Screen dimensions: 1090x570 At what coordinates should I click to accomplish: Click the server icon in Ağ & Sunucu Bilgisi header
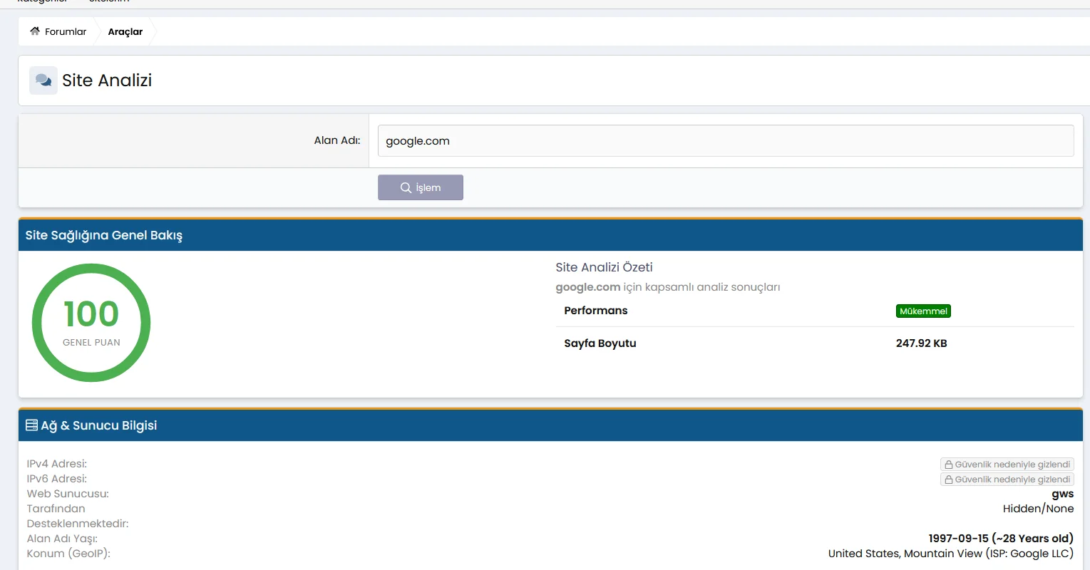(x=31, y=425)
